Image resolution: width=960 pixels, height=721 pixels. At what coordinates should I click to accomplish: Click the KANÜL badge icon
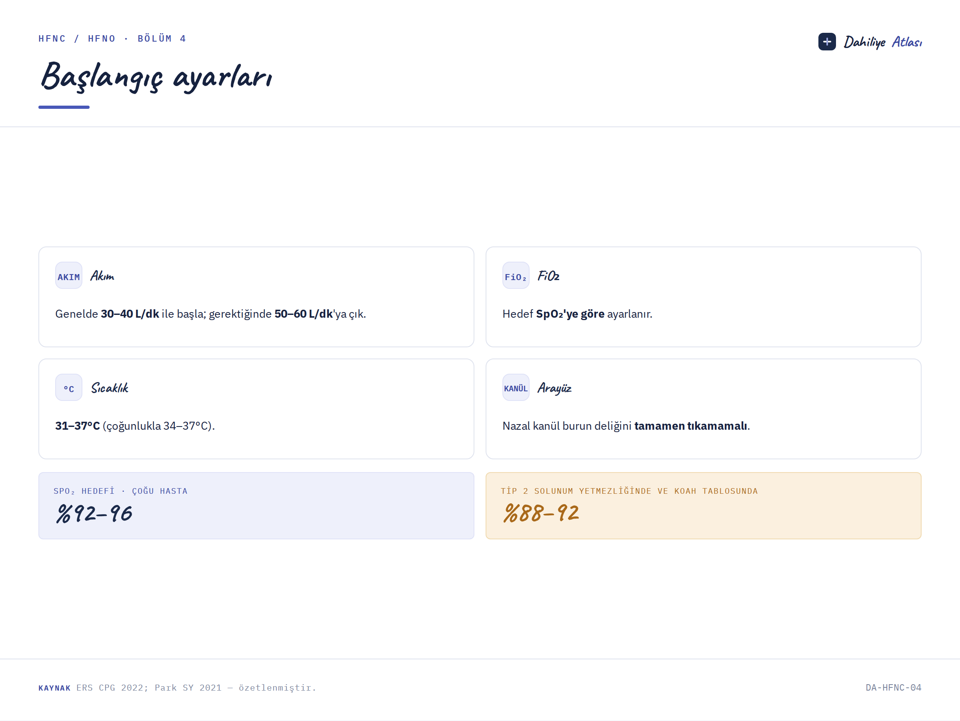tap(516, 387)
